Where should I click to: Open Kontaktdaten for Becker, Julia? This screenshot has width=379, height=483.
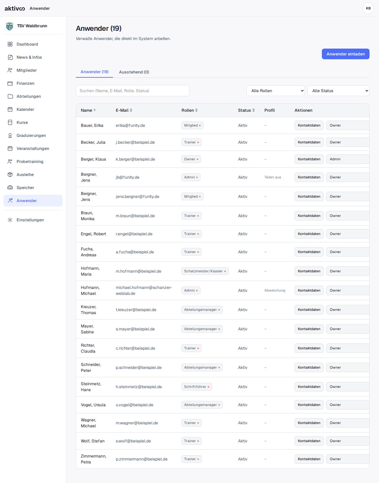[x=309, y=142]
